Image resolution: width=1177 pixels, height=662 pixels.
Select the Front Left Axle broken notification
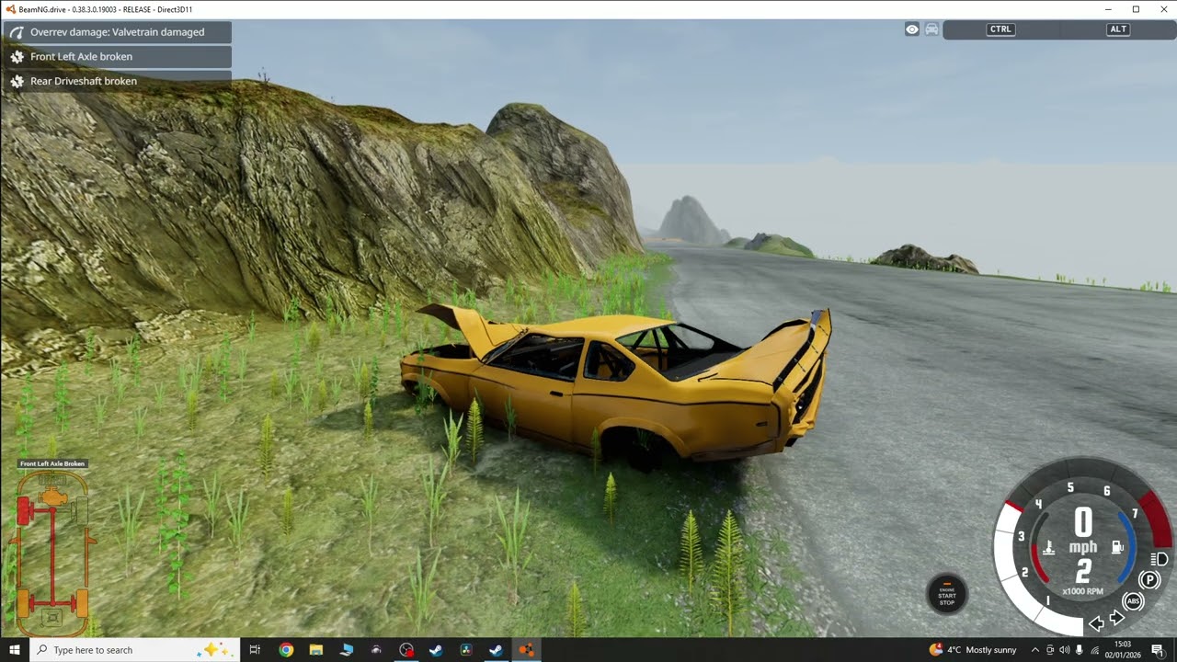tap(117, 57)
